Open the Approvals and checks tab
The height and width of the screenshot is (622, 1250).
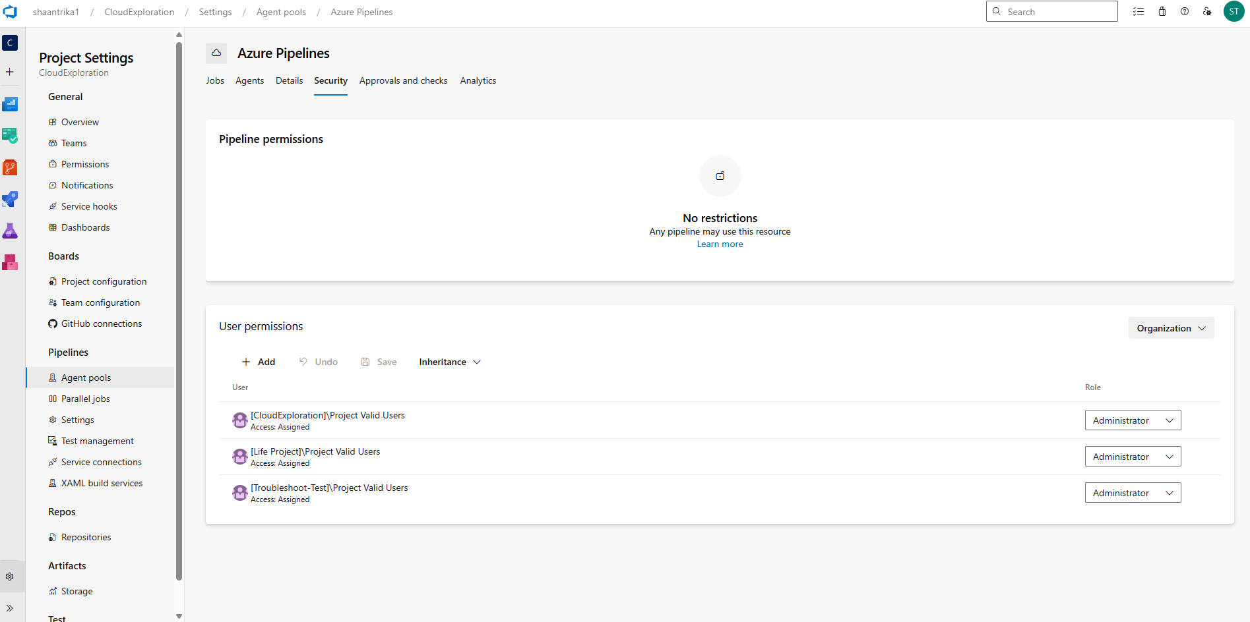(x=404, y=80)
